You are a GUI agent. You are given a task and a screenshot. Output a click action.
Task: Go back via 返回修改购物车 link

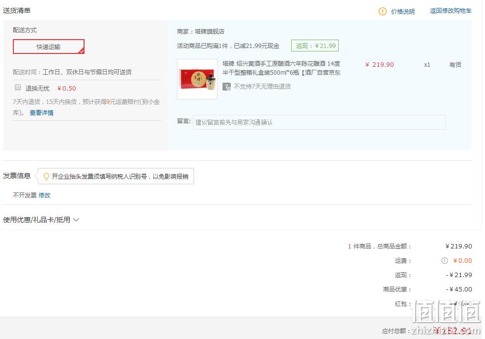pos(451,11)
